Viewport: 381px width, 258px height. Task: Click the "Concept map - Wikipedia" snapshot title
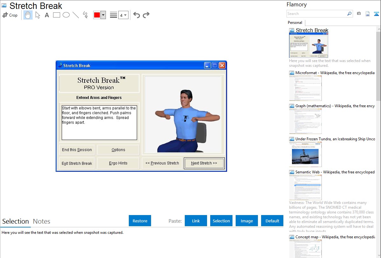[x=335, y=237]
